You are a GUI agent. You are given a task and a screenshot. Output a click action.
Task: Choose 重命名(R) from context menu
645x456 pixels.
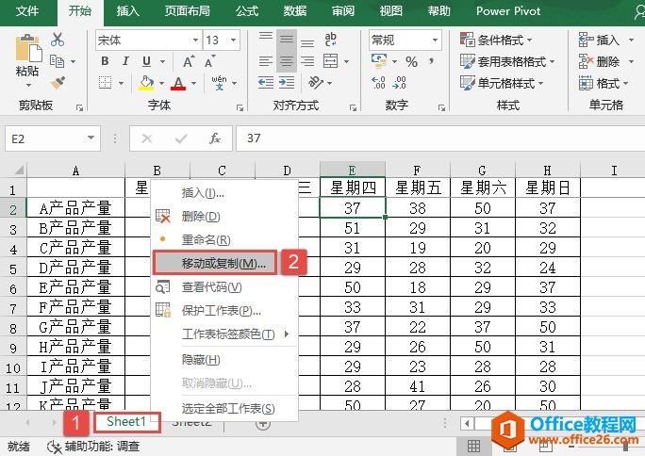[x=224, y=239]
